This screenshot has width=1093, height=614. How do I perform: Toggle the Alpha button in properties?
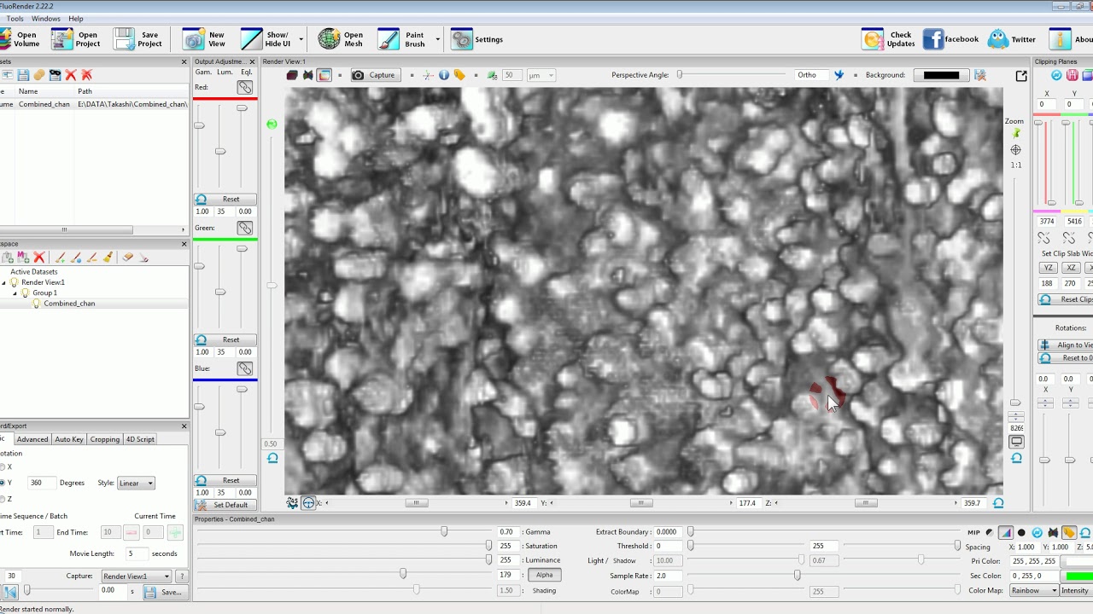click(545, 575)
